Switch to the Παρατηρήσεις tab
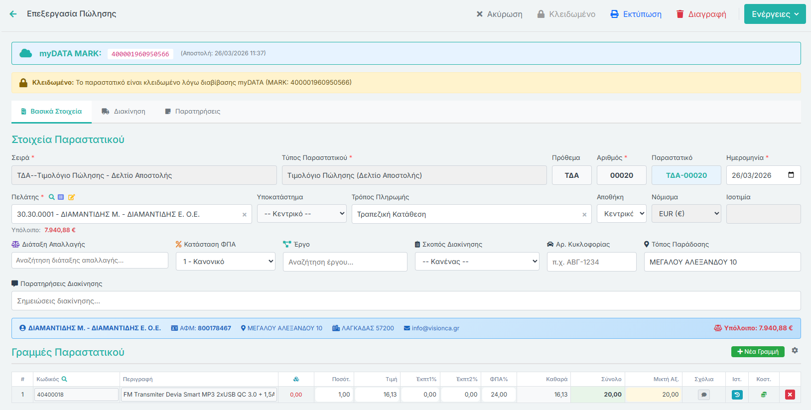The width and height of the screenshot is (811, 410). point(193,112)
